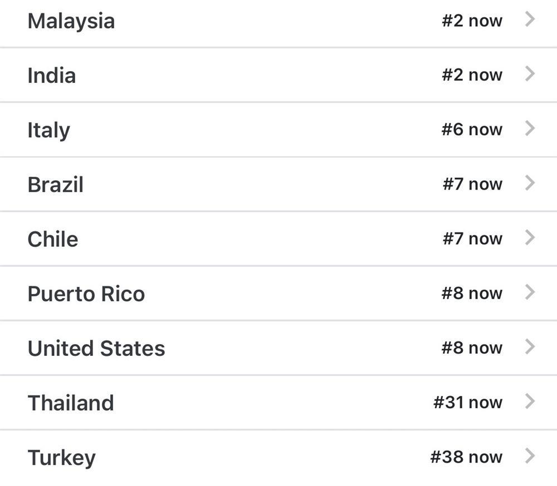Choose Italy from the country list
Image resolution: width=557 pixels, height=486 pixels.
tap(48, 131)
